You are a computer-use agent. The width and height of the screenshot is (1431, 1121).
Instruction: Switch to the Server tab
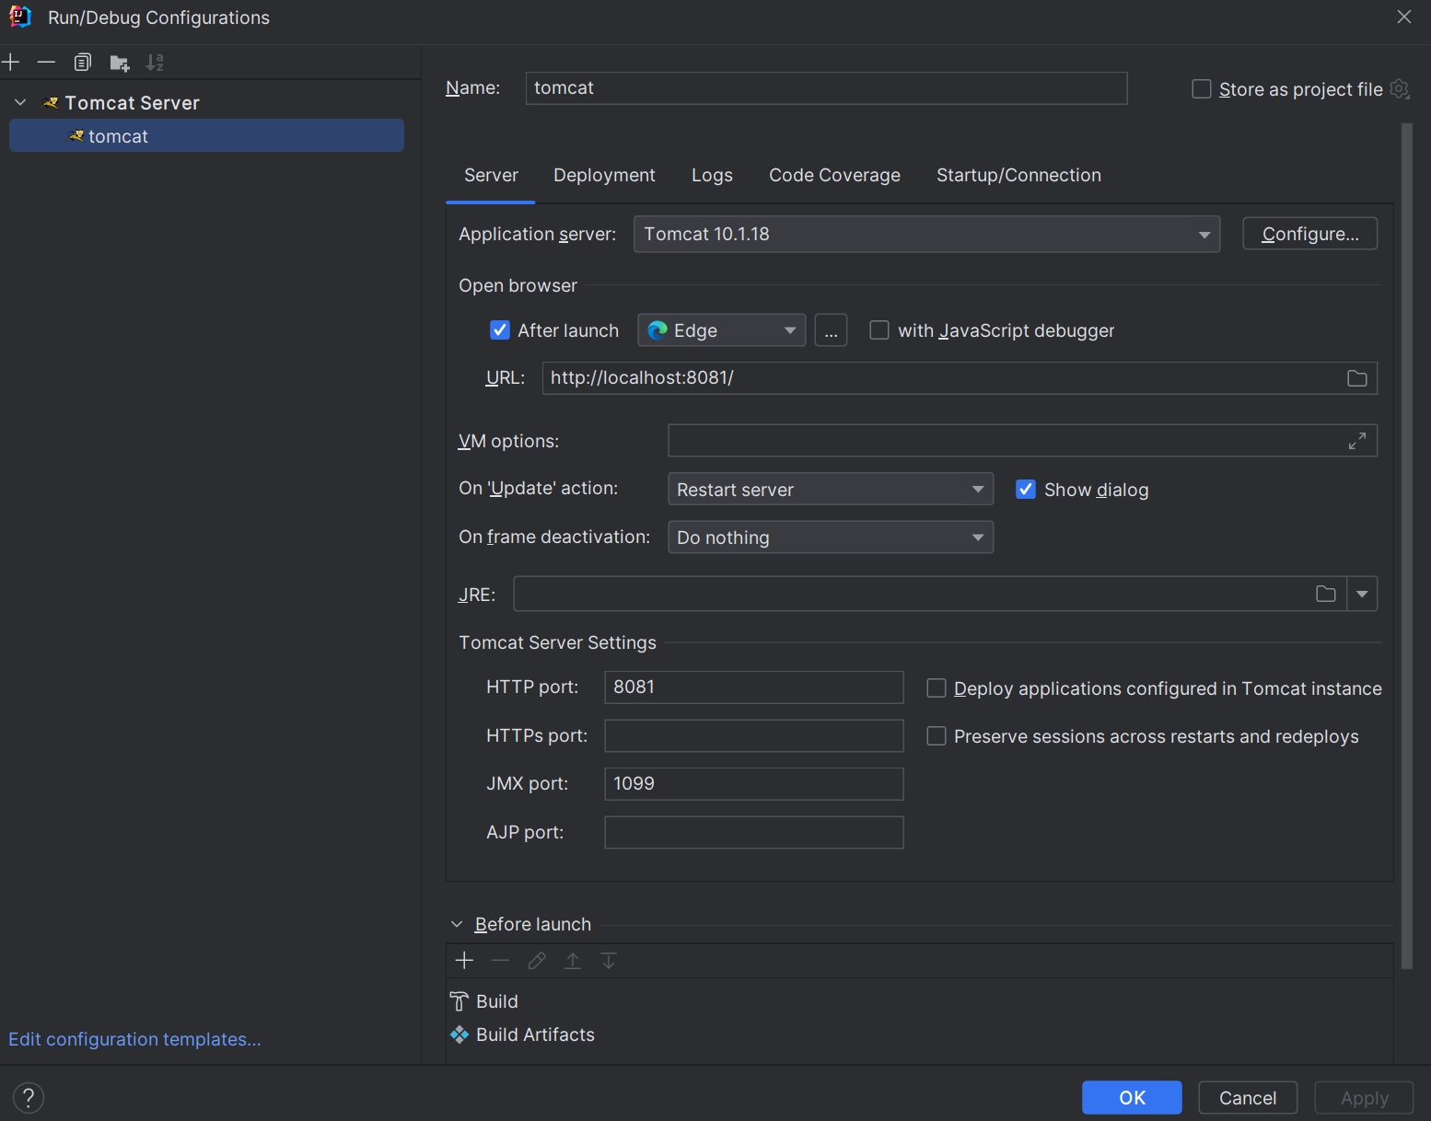tap(491, 175)
